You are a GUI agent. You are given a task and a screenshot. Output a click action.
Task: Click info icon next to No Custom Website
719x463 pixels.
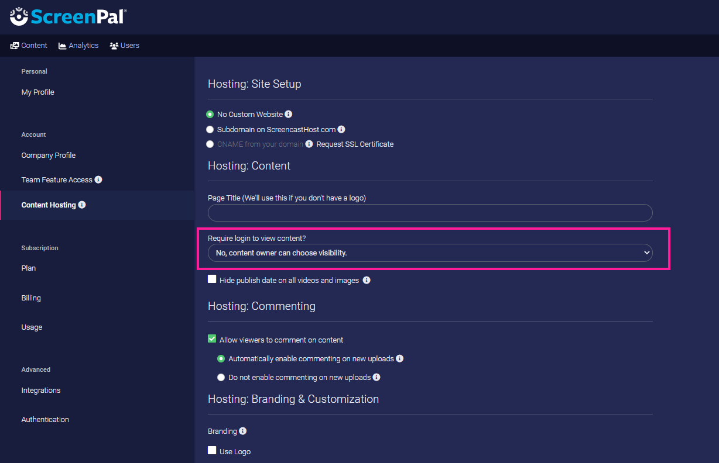click(289, 114)
